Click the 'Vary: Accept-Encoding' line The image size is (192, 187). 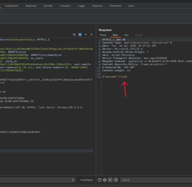point(118,55)
